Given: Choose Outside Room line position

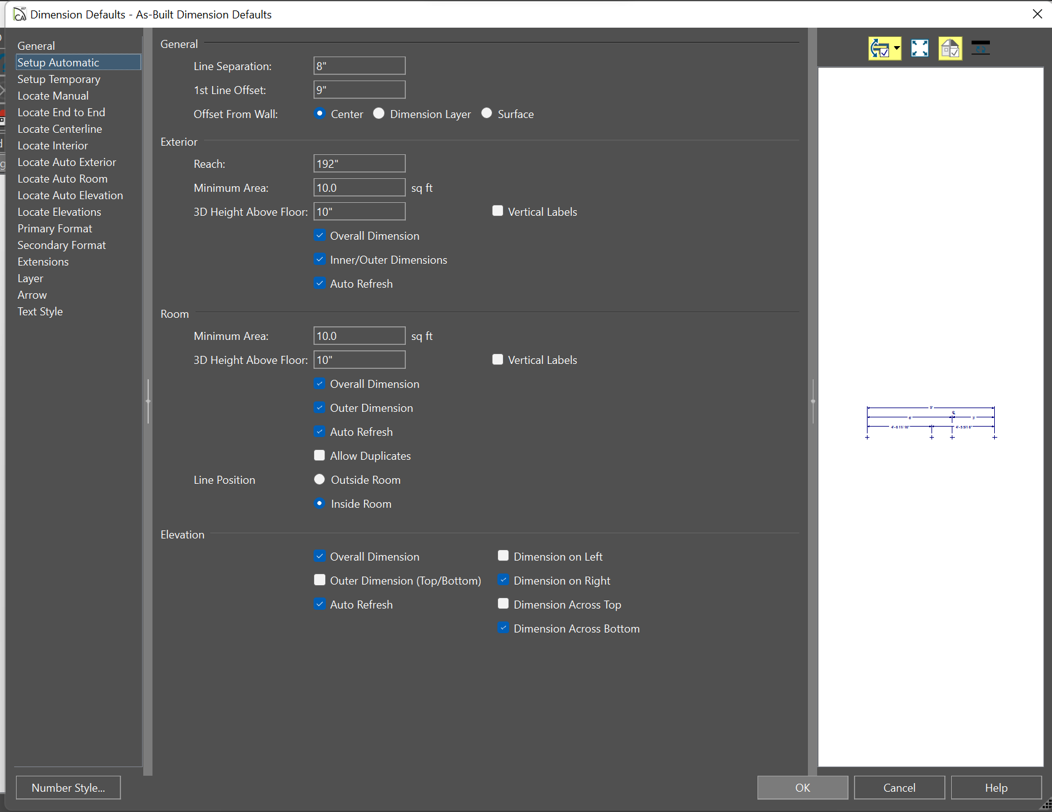Looking at the screenshot, I should point(320,479).
